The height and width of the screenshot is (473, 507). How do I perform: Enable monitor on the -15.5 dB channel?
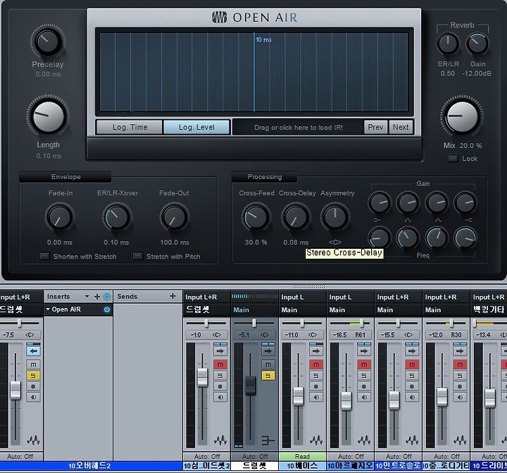(x=412, y=398)
